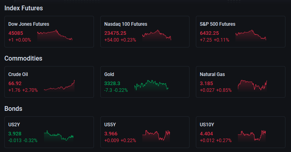The height and width of the screenshot is (152, 291).
Task: Click the US10Y yield sparkline chart
Action: (252, 136)
